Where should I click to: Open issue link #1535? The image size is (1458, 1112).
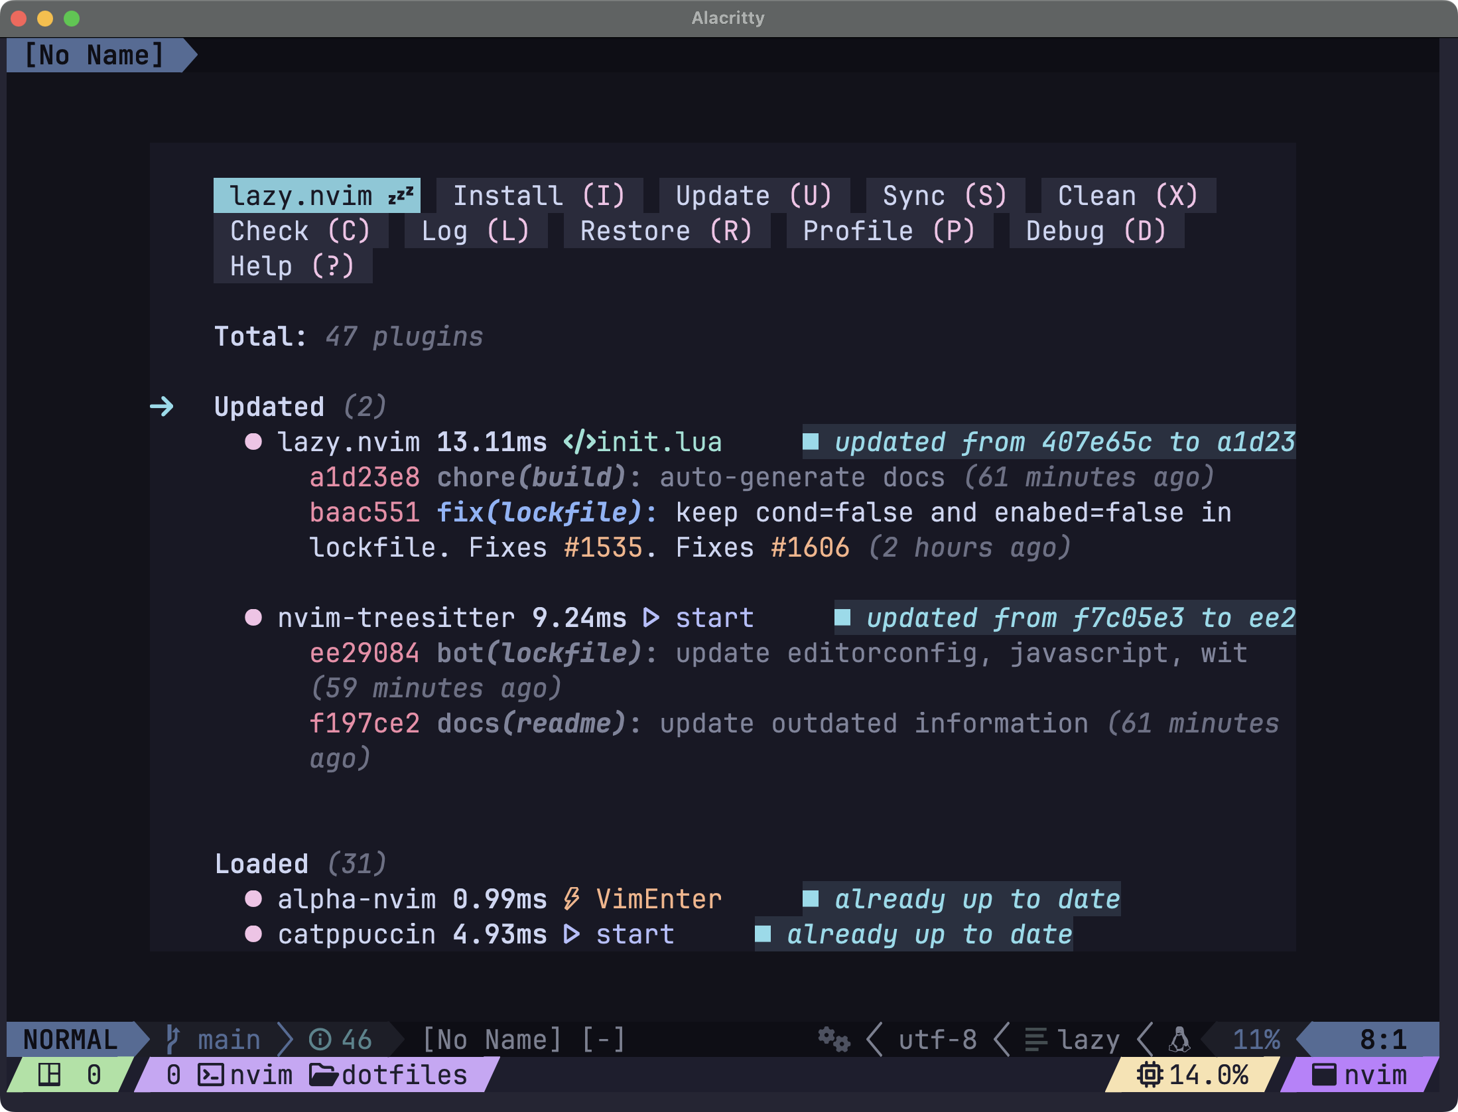(x=603, y=547)
